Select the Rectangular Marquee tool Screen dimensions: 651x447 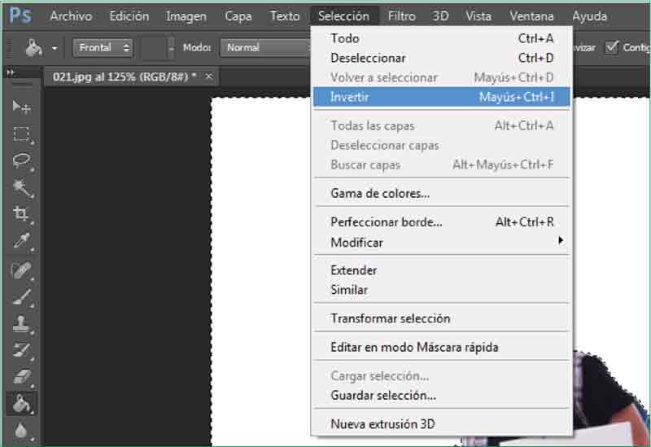21,134
